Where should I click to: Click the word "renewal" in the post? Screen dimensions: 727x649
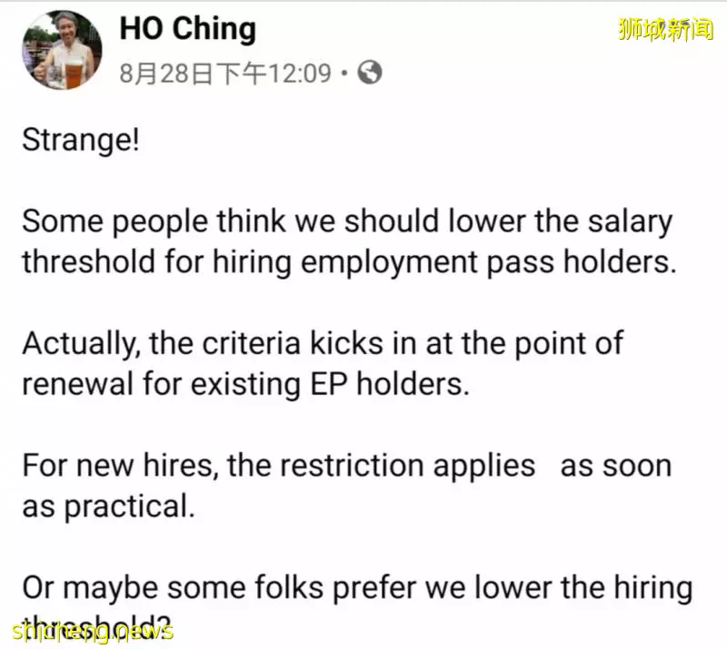coord(78,384)
